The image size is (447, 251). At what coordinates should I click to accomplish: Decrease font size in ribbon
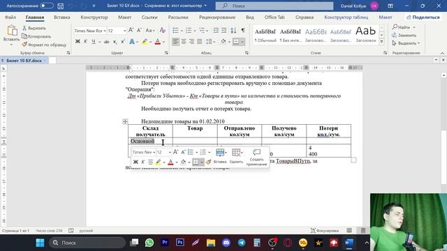coord(139,31)
